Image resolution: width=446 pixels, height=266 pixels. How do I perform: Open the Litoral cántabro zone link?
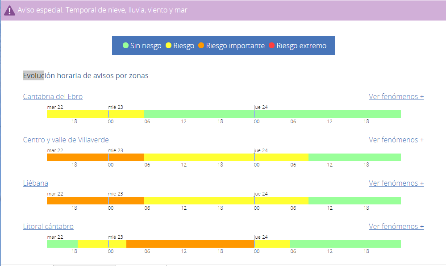pos(48,226)
